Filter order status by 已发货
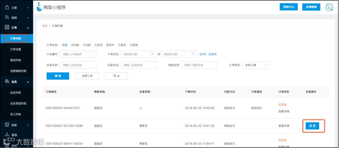 (x=98, y=45)
